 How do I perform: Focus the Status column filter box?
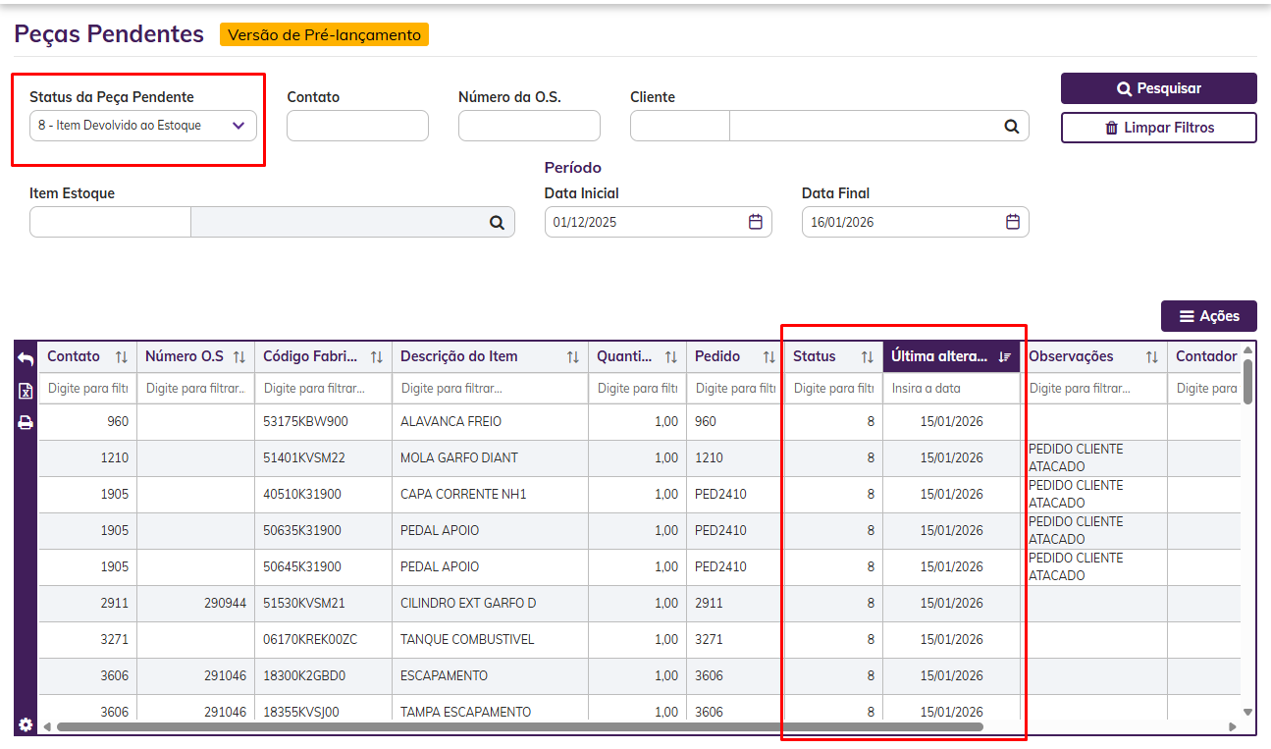coord(832,389)
